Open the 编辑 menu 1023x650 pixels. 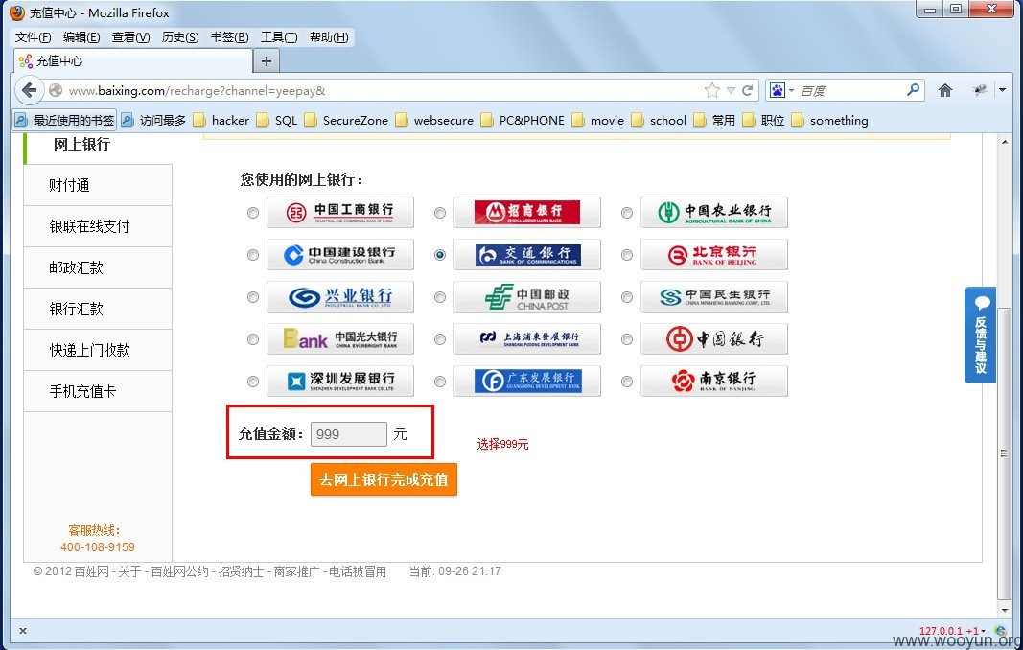pos(81,37)
